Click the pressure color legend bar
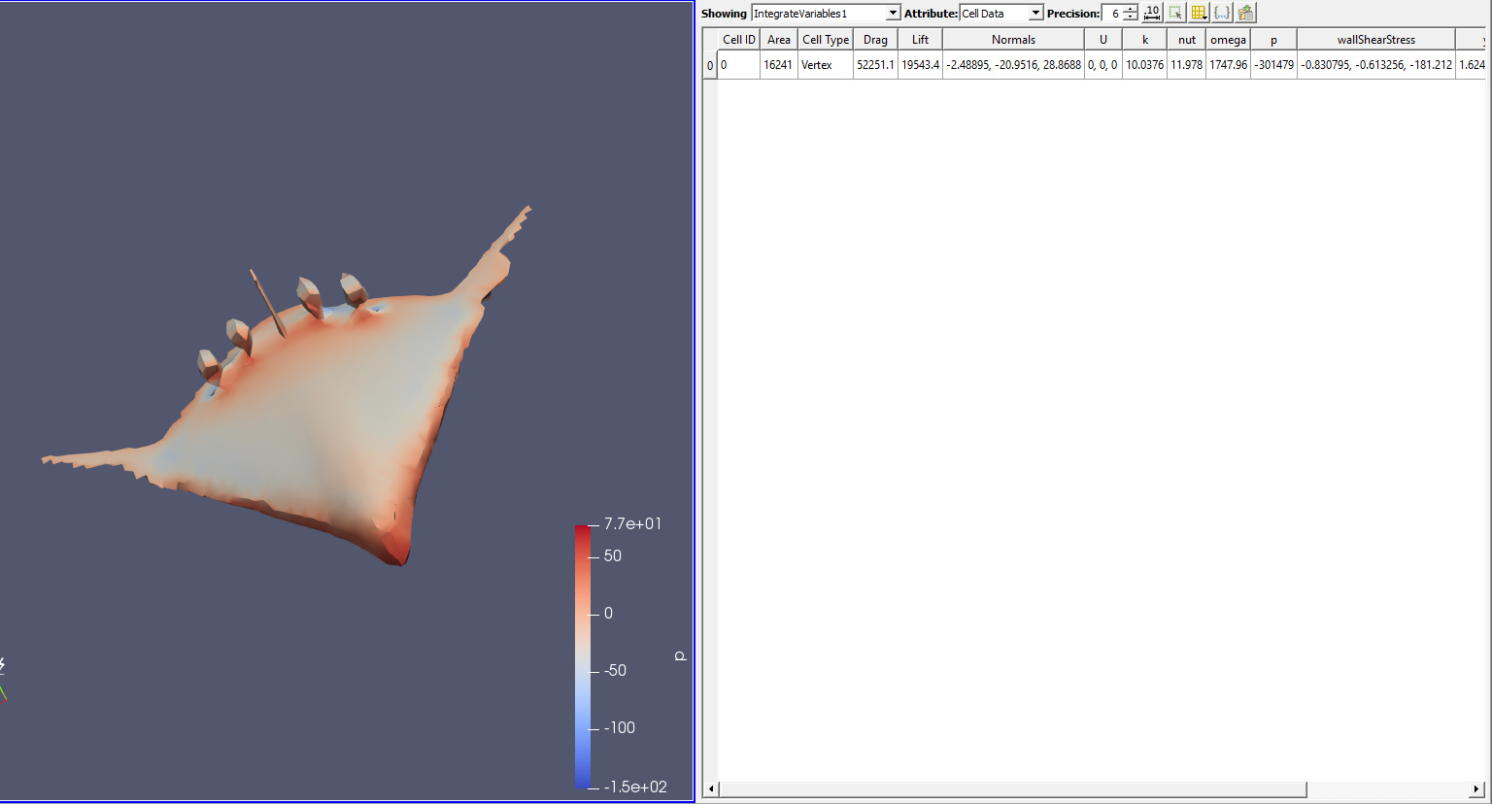This screenshot has height=804, width=1492. click(x=582, y=656)
